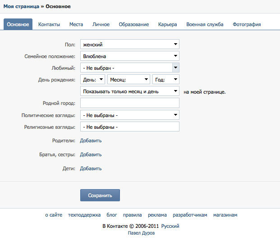Switch to the Места tab
Viewport: 280px width, 240px height.
(76, 24)
